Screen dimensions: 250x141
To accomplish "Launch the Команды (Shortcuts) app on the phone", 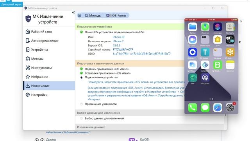I will [218, 27].
